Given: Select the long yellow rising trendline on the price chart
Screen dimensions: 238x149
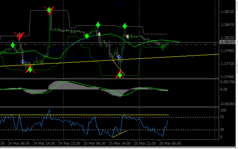Looking at the screenshot, I should (109, 60).
